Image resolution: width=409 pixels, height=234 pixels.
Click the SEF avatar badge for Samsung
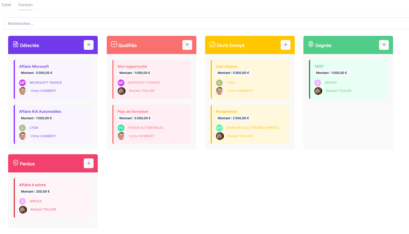click(219, 128)
